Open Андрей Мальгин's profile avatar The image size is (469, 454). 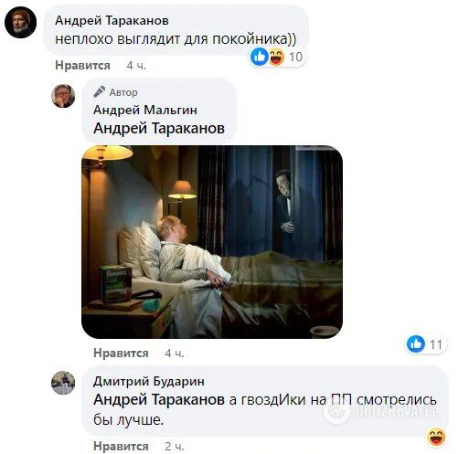pyautogui.click(x=63, y=96)
